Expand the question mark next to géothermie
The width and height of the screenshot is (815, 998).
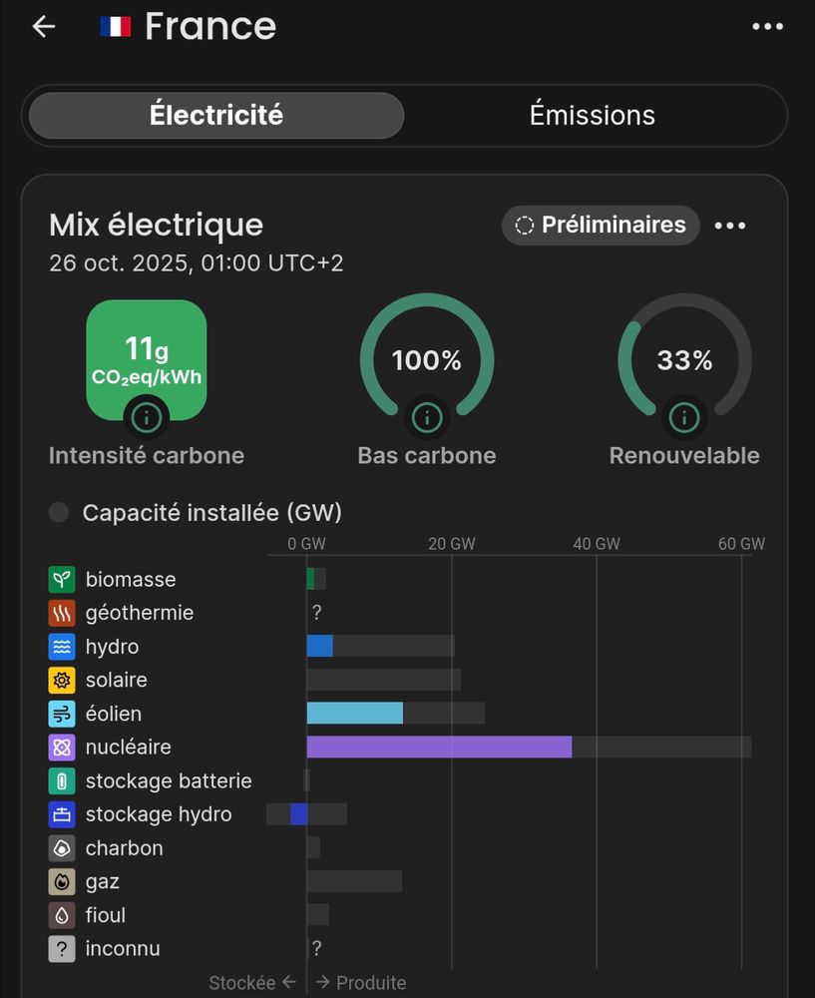(x=316, y=613)
